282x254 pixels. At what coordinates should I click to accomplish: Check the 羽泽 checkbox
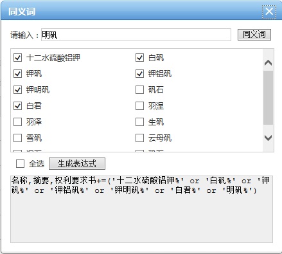pyautogui.click(x=17, y=122)
